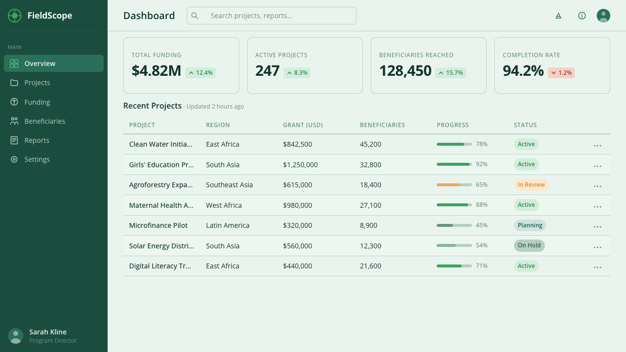Focus the Search projects, reports field
The width and height of the screenshot is (626, 352).
(271, 16)
